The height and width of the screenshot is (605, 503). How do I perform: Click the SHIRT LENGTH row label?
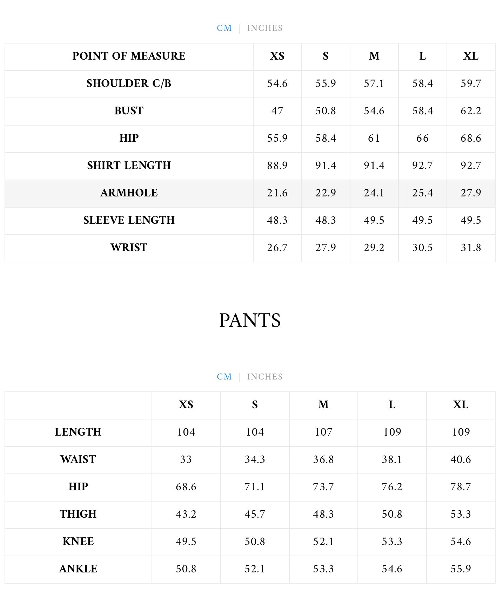click(129, 166)
